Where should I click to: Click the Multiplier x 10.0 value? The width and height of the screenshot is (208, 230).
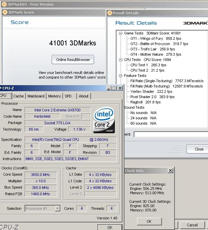(x=41, y=181)
